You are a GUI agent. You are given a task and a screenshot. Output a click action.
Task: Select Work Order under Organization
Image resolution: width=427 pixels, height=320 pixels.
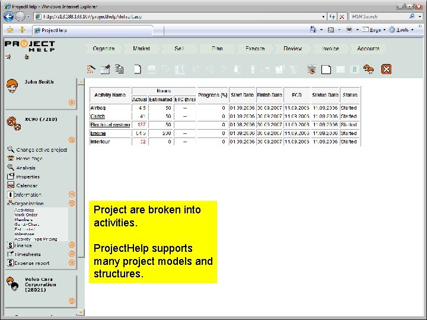pyautogui.click(x=26, y=215)
